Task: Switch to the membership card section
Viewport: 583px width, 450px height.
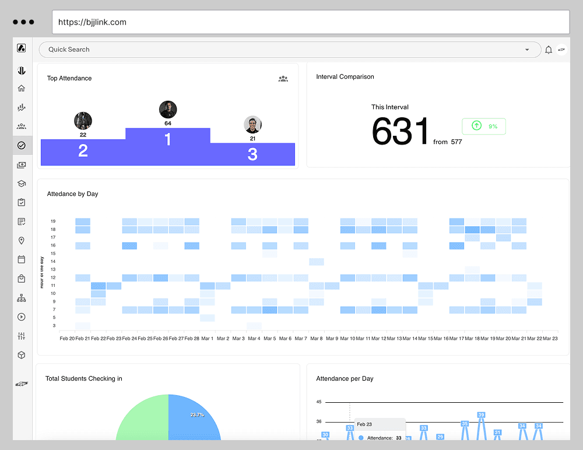Action: pos(22,165)
